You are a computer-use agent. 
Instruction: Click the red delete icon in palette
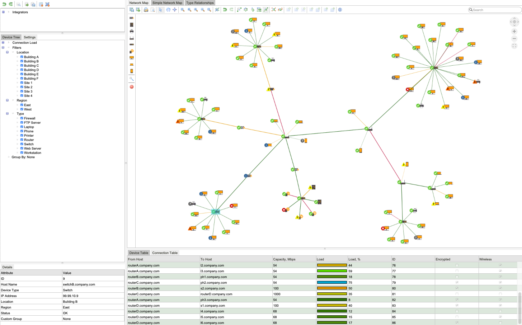[132, 87]
